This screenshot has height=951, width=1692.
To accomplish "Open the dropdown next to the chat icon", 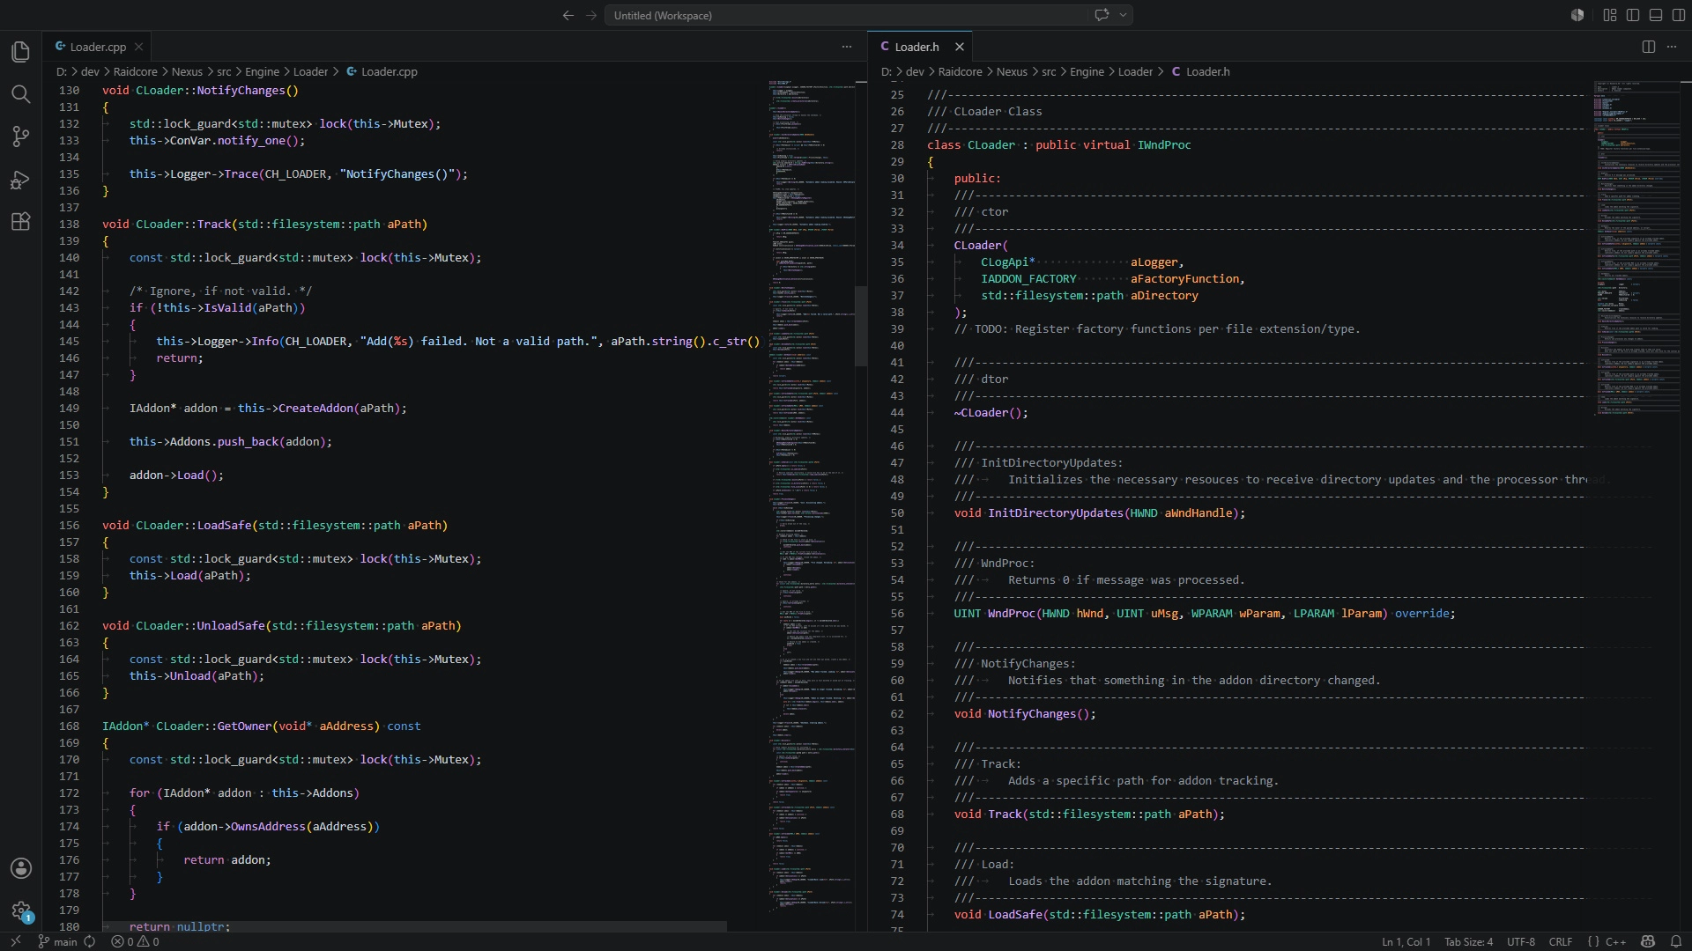I will tap(1123, 15).
